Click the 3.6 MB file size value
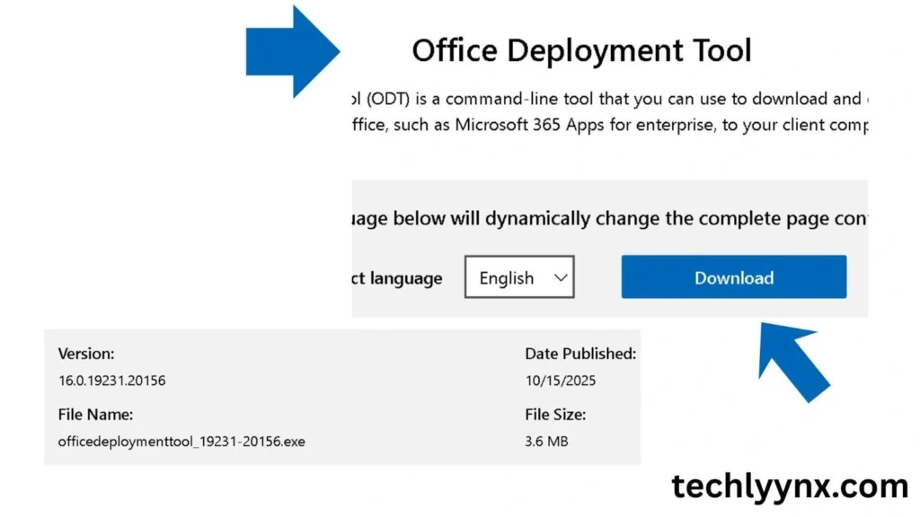 click(x=546, y=442)
